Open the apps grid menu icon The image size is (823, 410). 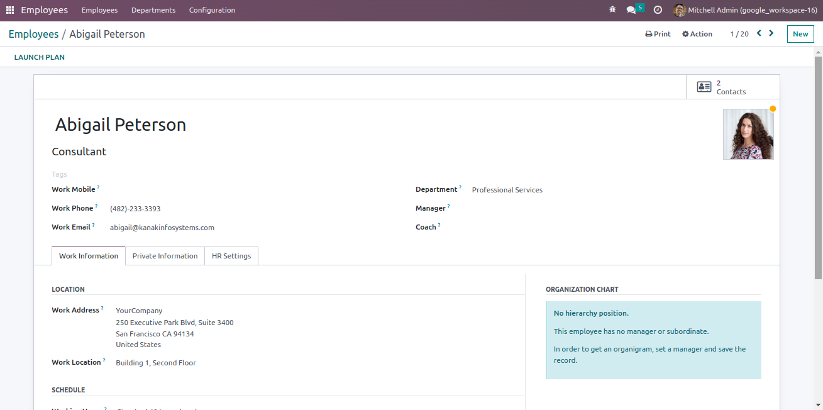(10, 10)
